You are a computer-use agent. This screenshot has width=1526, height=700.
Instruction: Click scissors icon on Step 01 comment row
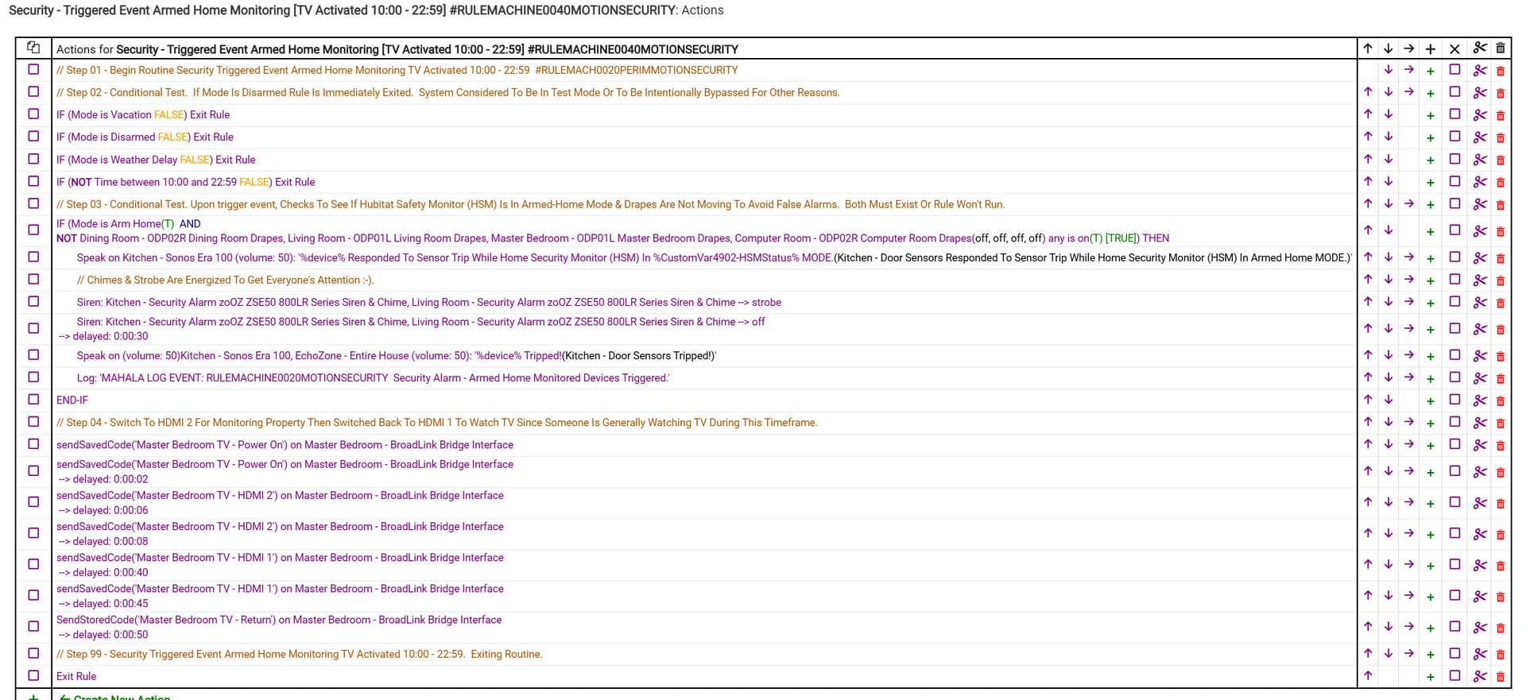(1479, 71)
